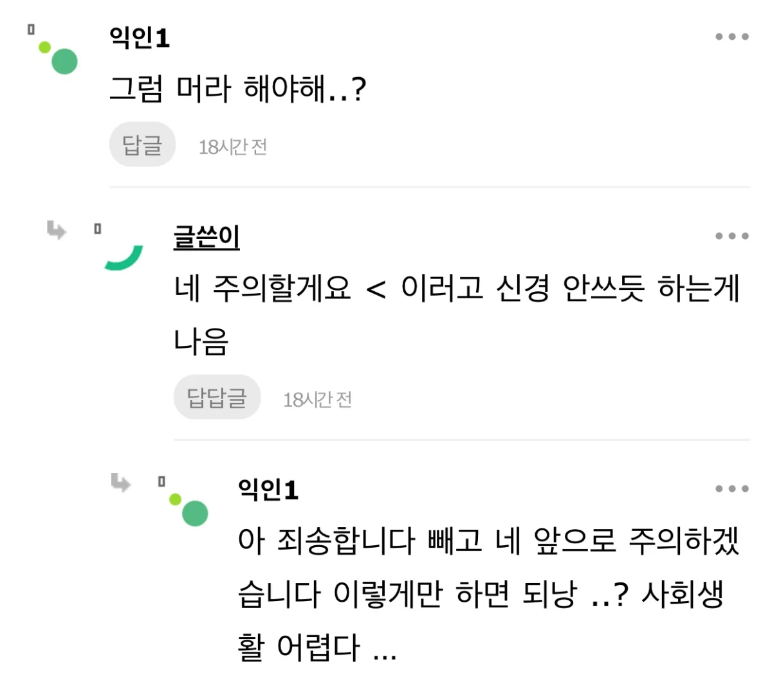Select the comment text "그럼 머라 해야해..?"
This screenshot has width=772, height=675.
[x=237, y=89]
